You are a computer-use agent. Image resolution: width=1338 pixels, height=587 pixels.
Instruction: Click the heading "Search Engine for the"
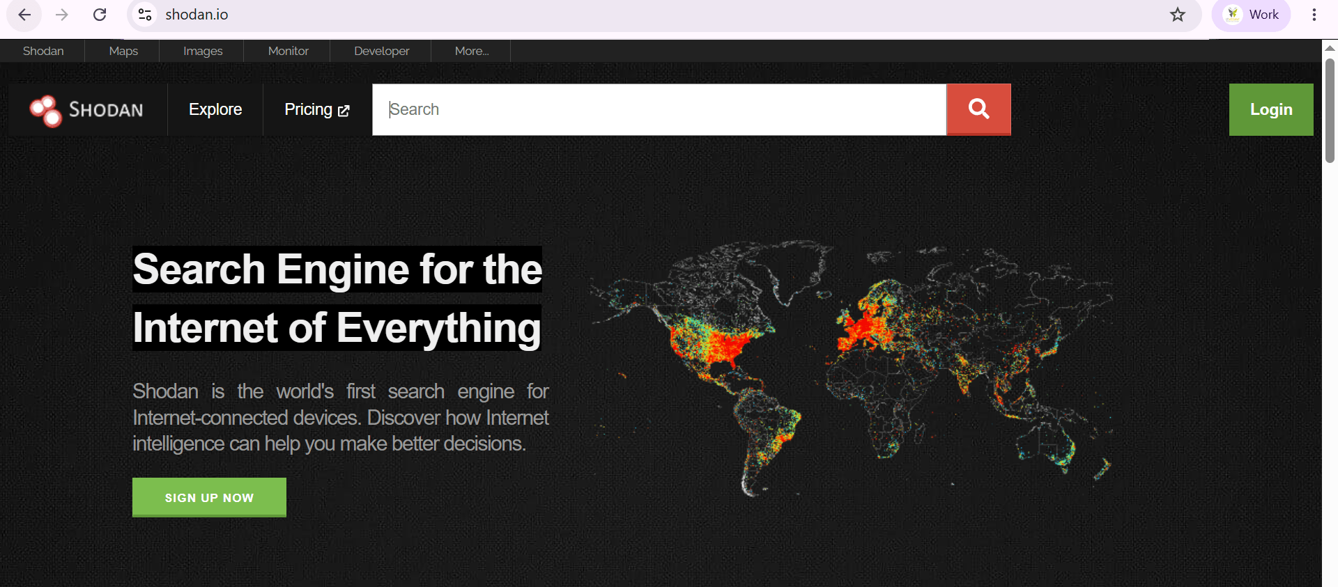point(337,269)
